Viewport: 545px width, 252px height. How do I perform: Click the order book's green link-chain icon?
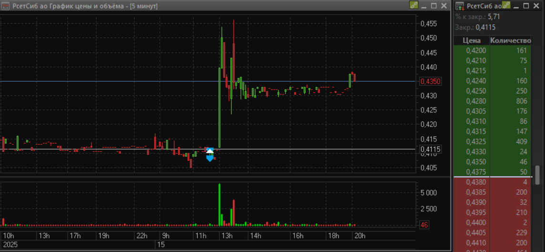click(x=506, y=5)
